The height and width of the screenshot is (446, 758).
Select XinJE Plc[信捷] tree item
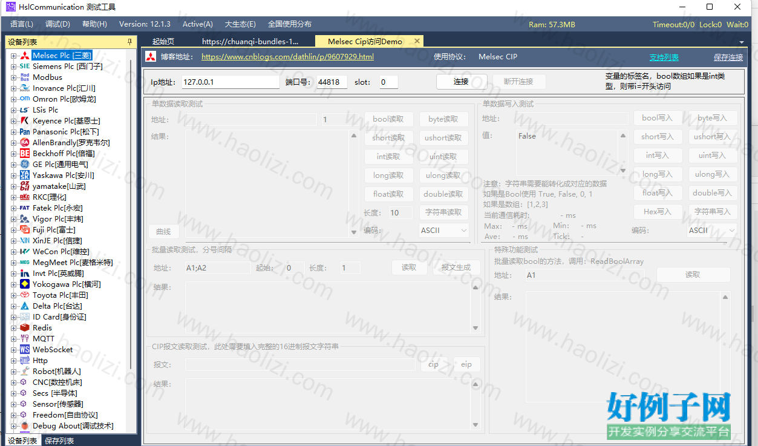click(57, 241)
